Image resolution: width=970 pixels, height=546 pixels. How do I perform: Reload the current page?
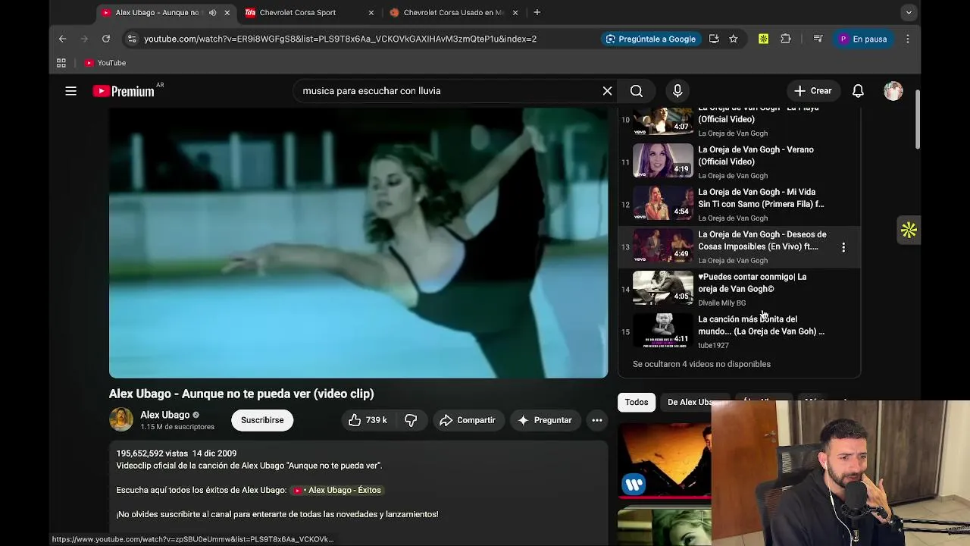click(x=106, y=39)
